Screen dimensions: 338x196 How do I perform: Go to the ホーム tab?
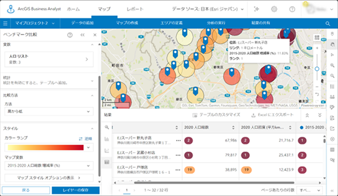click(73, 9)
